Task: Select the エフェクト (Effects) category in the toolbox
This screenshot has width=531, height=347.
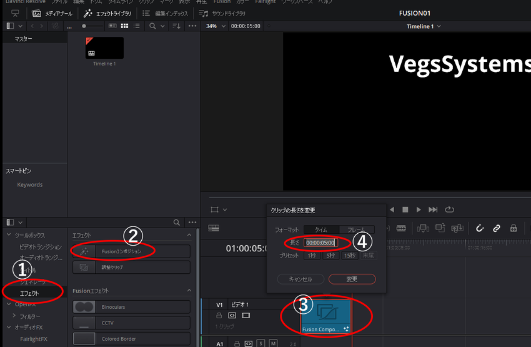Action: tap(29, 293)
